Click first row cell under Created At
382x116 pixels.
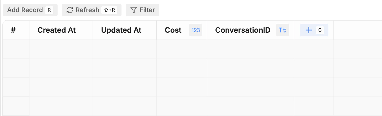pos(61,49)
